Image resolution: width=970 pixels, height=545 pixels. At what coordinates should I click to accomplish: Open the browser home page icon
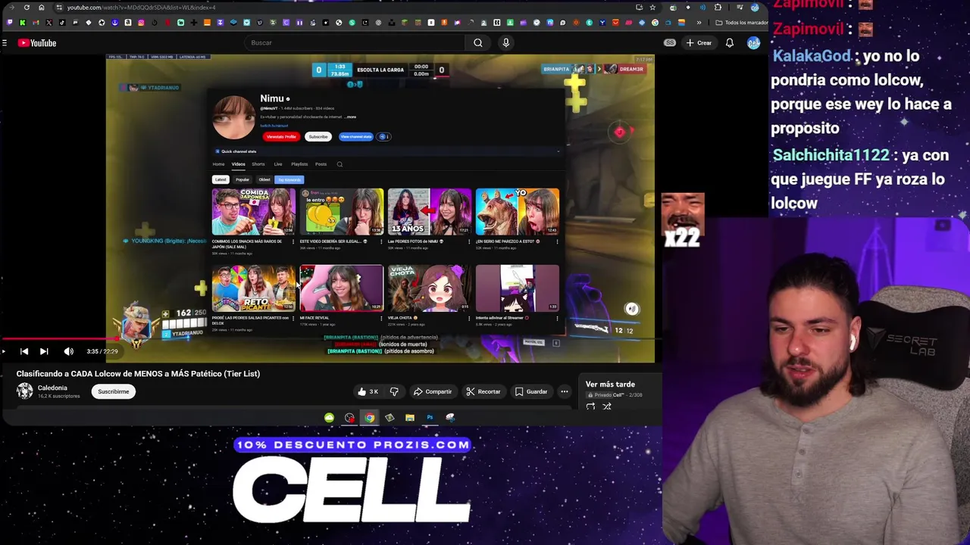pyautogui.click(x=42, y=8)
